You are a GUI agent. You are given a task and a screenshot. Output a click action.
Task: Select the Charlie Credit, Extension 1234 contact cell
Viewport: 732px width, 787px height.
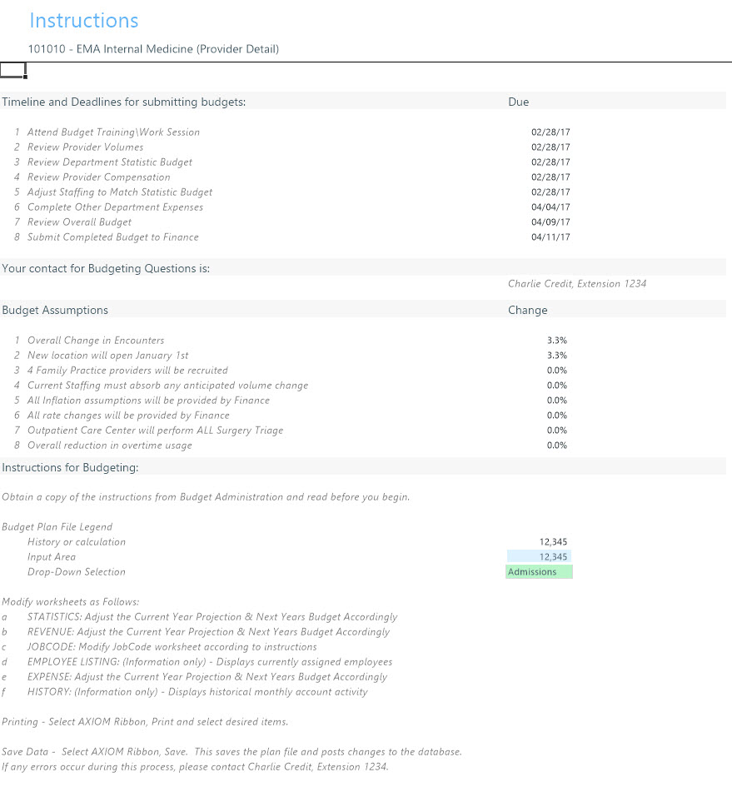577,284
